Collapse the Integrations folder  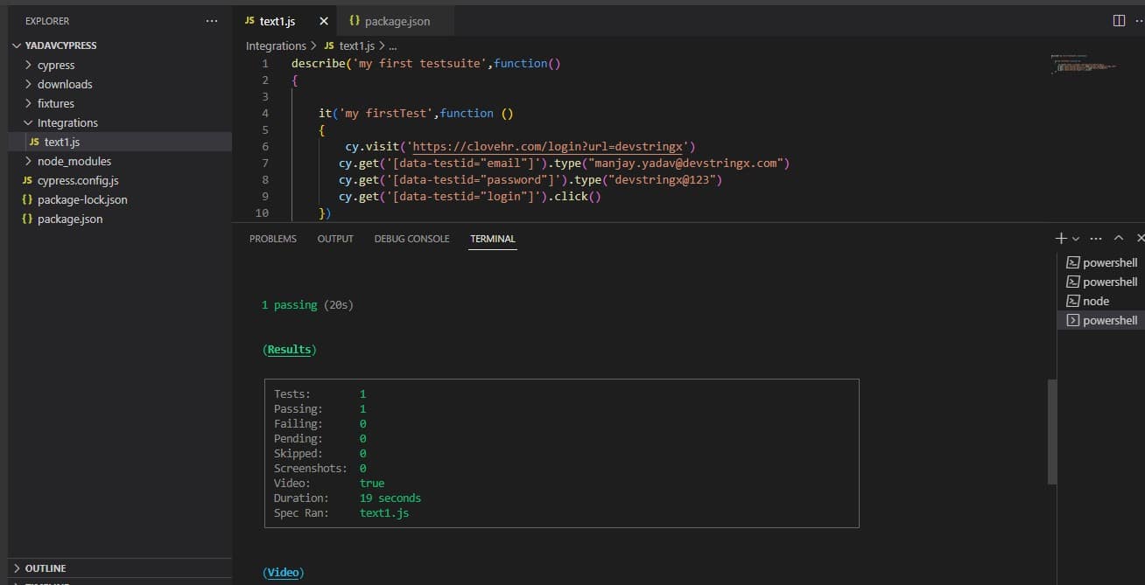[x=67, y=122]
